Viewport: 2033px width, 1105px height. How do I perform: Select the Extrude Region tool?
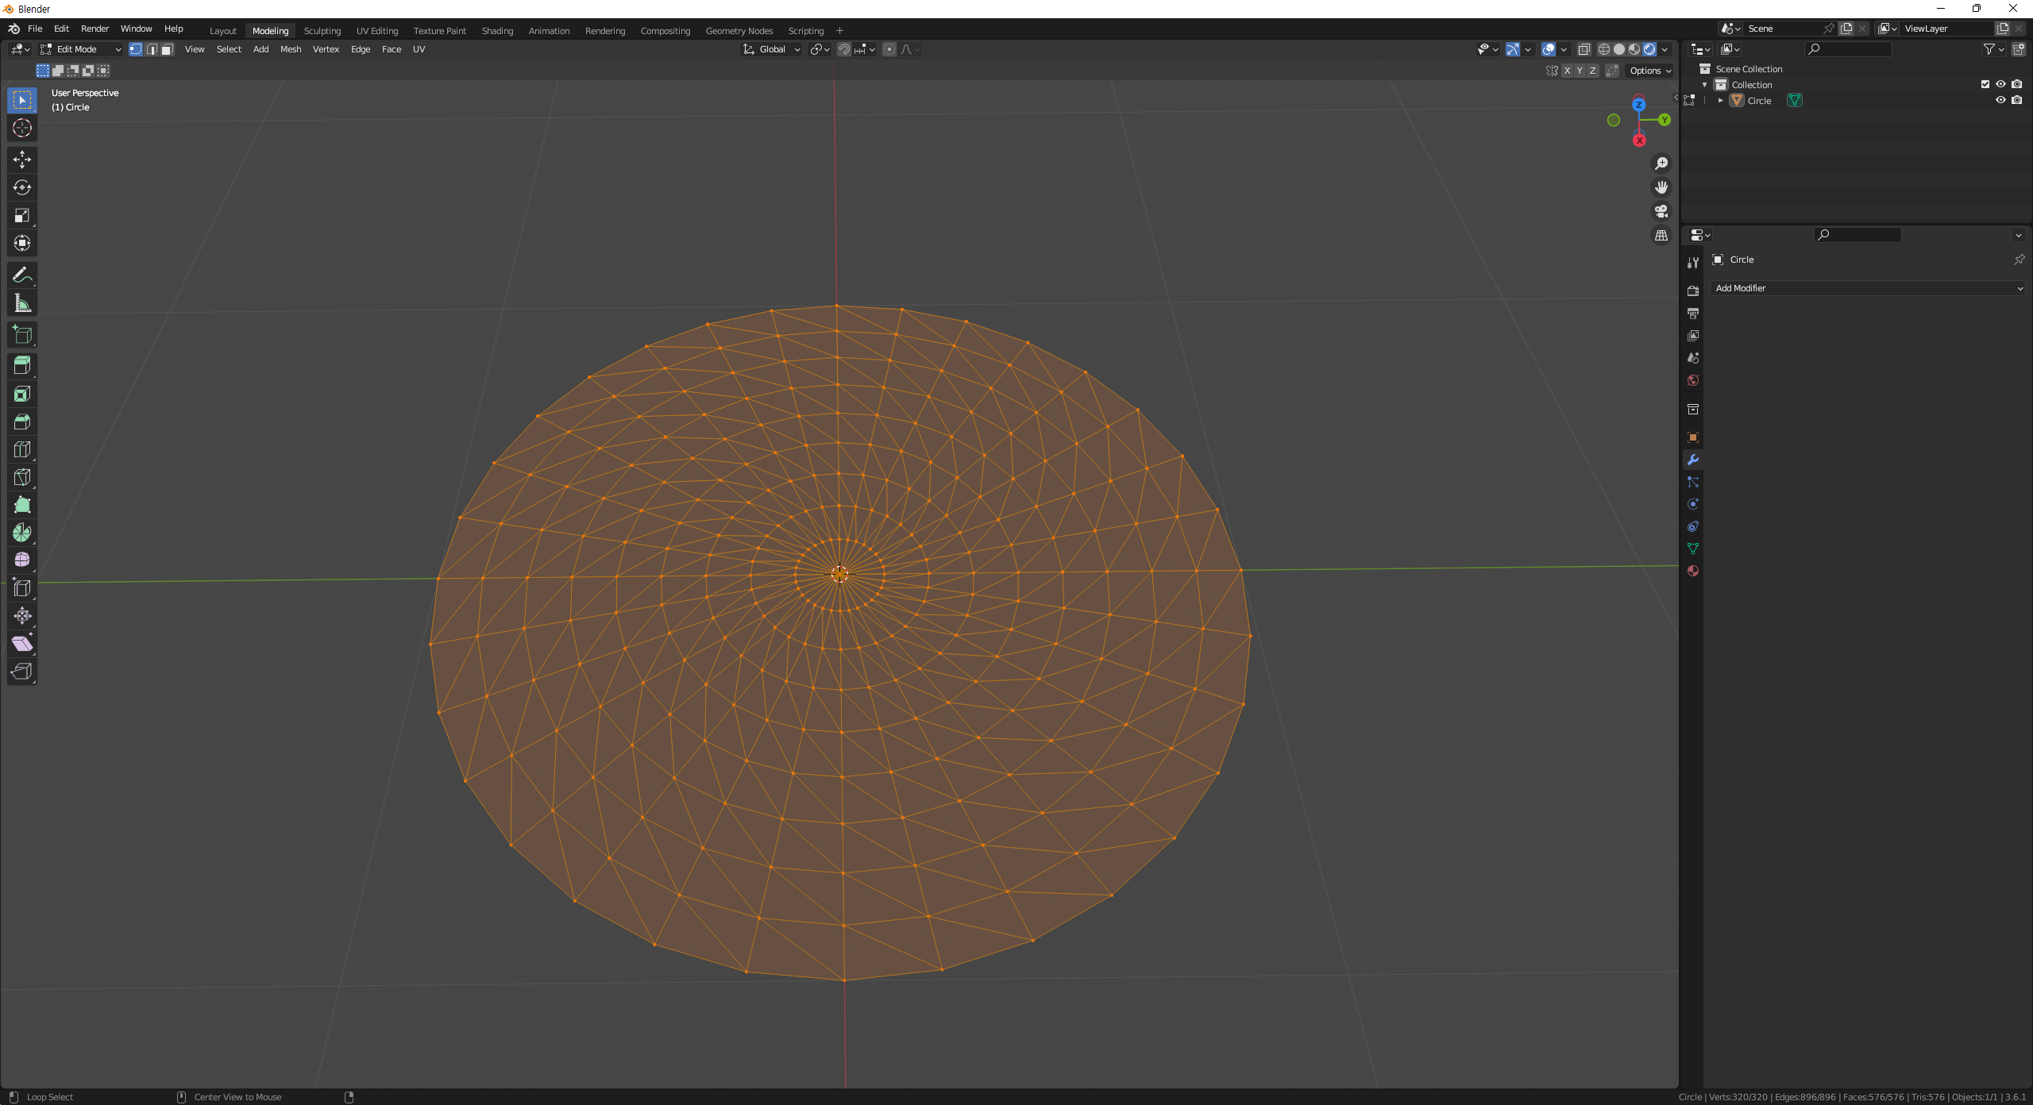point(22,365)
